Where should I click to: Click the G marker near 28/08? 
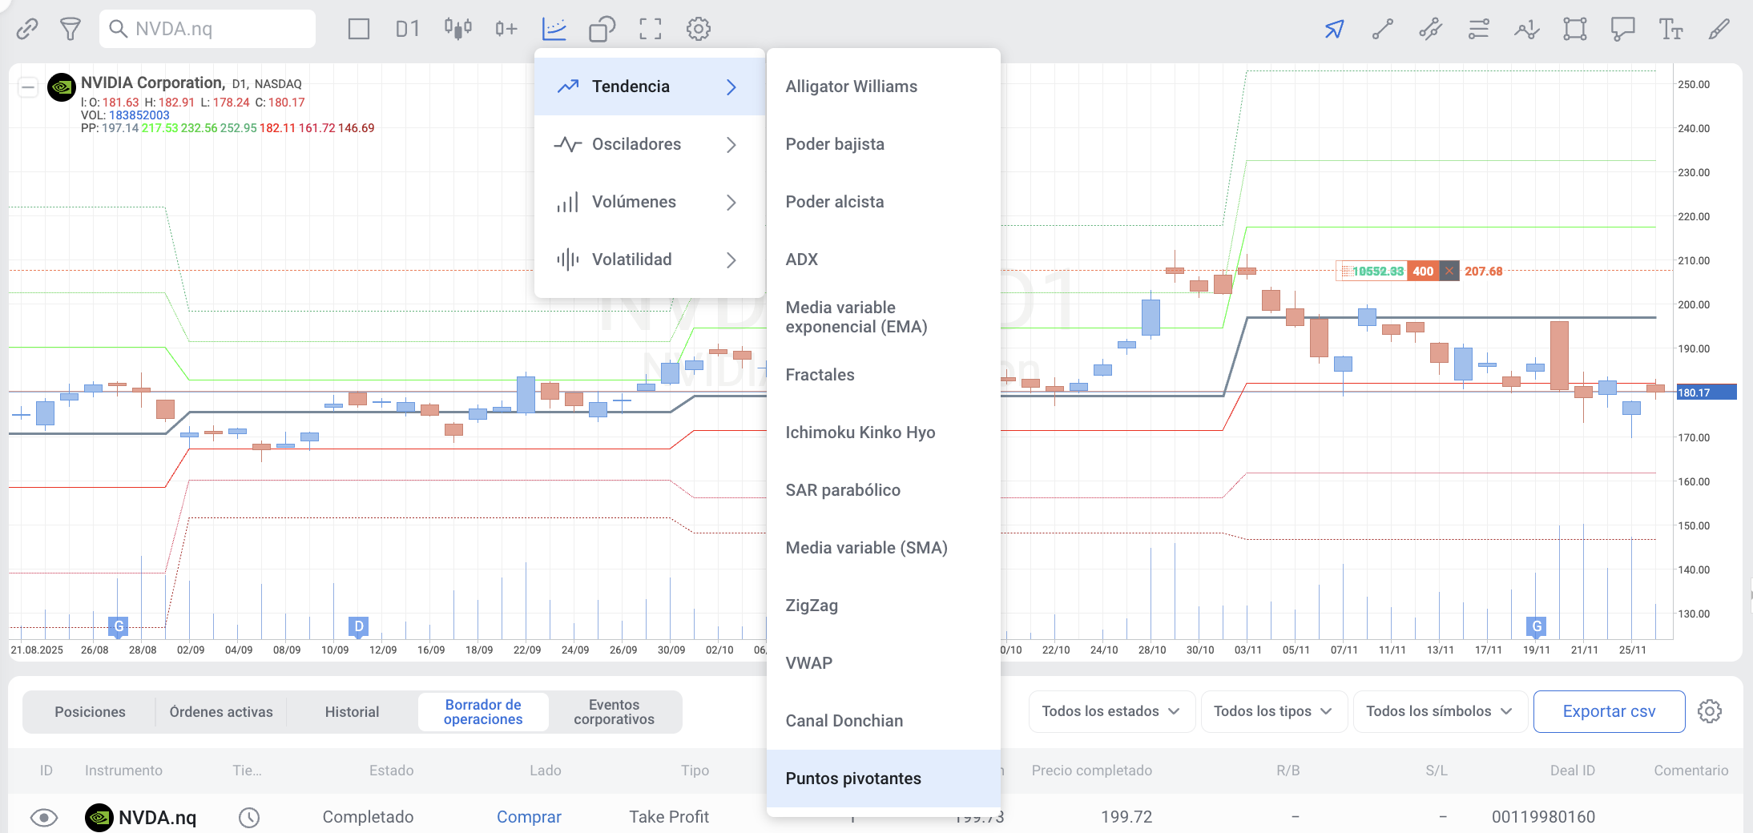pyautogui.click(x=119, y=626)
